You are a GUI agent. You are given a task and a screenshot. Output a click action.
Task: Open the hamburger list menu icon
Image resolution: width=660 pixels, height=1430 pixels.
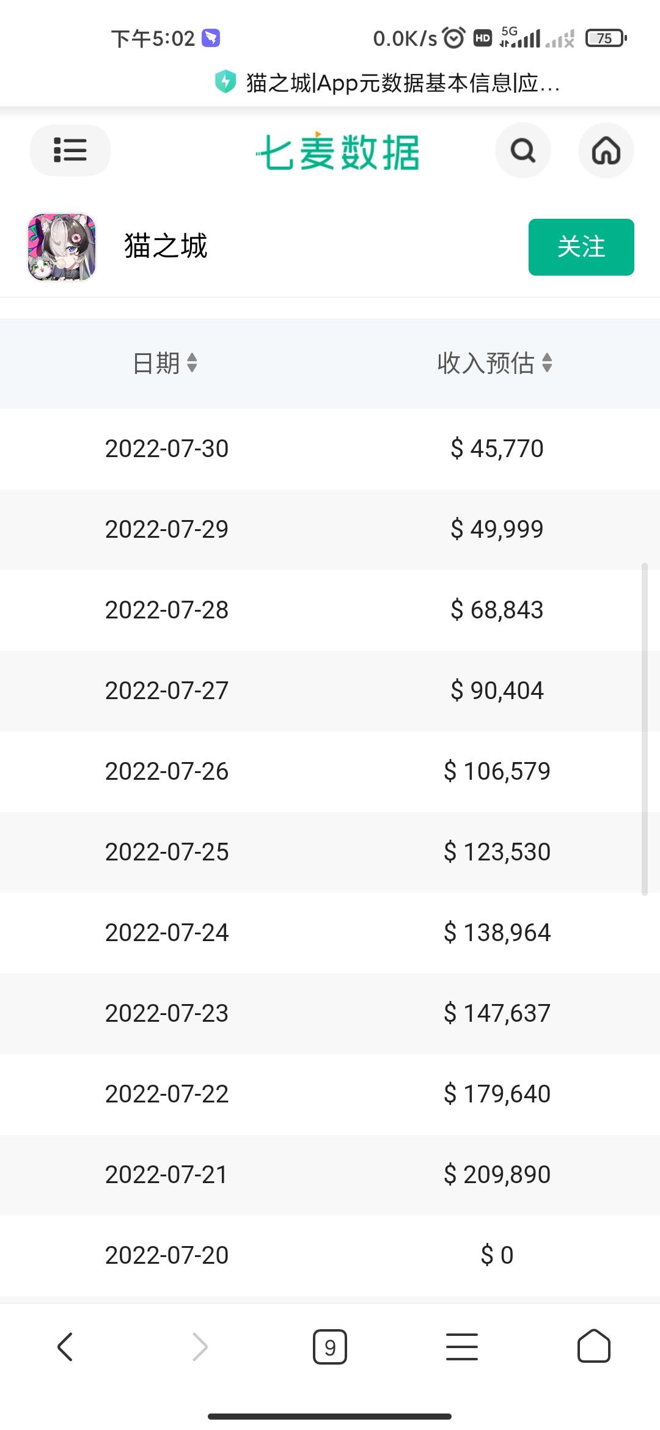click(x=70, y=150)
